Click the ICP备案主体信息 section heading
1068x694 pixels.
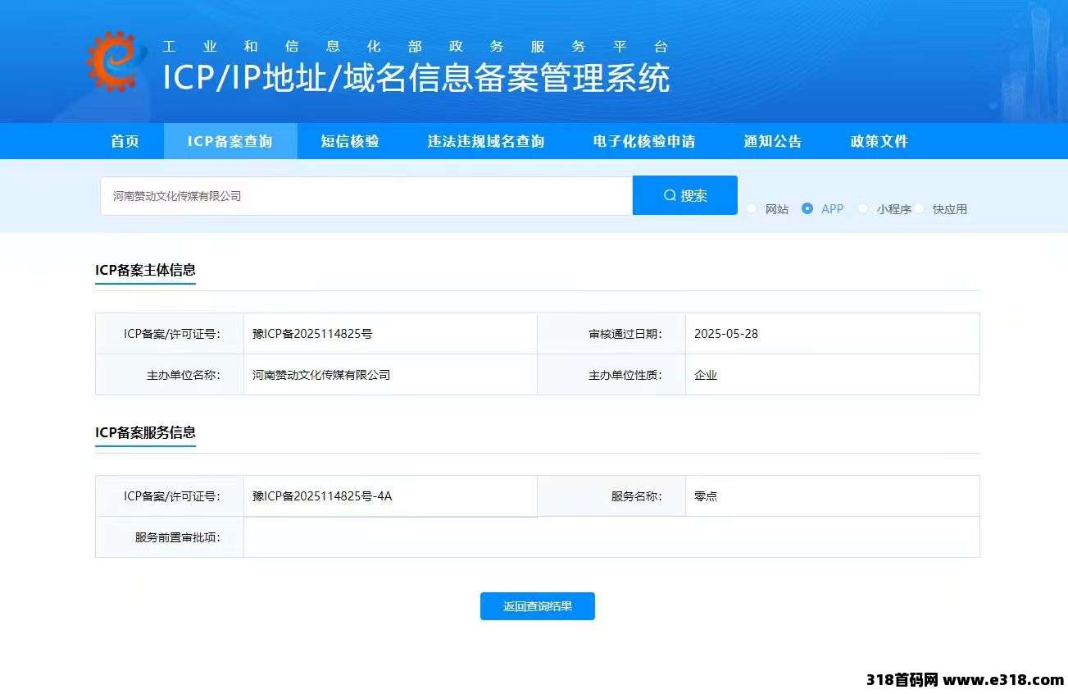point(145,270)
